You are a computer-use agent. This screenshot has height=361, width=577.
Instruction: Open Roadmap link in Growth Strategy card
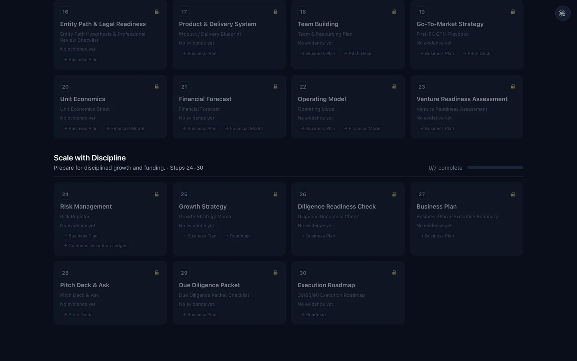[237, 236]
